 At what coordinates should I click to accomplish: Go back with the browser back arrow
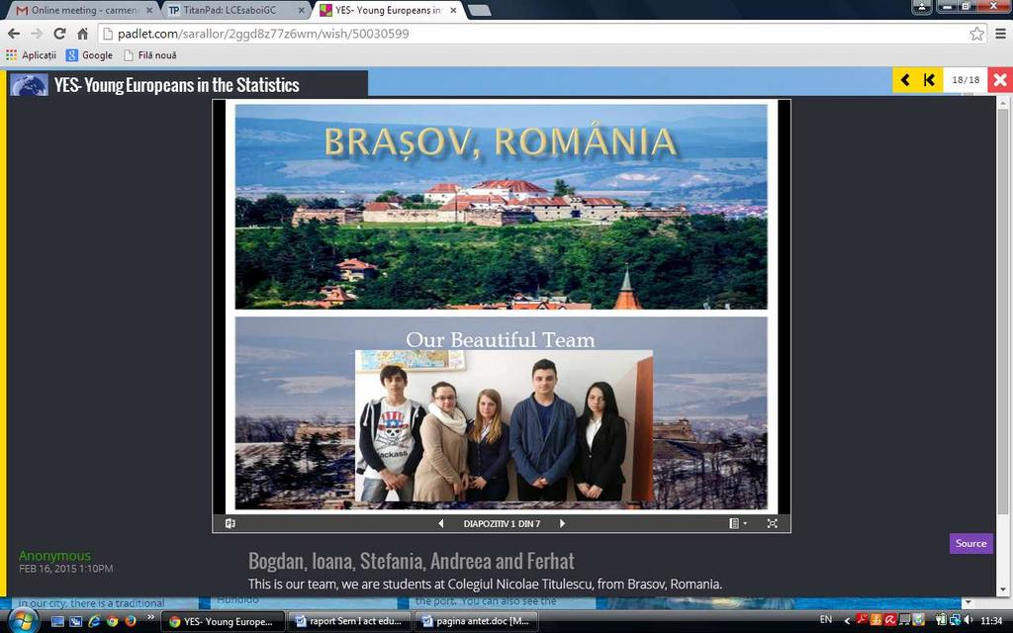14,34
